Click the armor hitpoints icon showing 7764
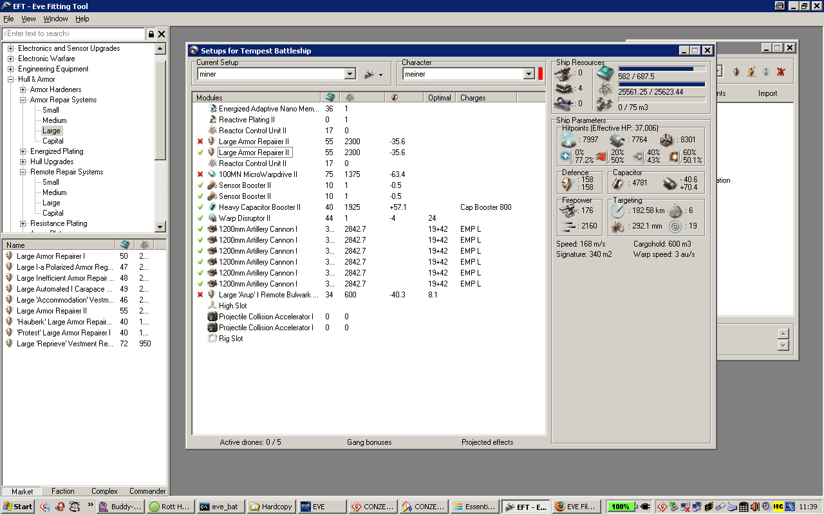The image size is (824, 515). [x=619, y=140]
